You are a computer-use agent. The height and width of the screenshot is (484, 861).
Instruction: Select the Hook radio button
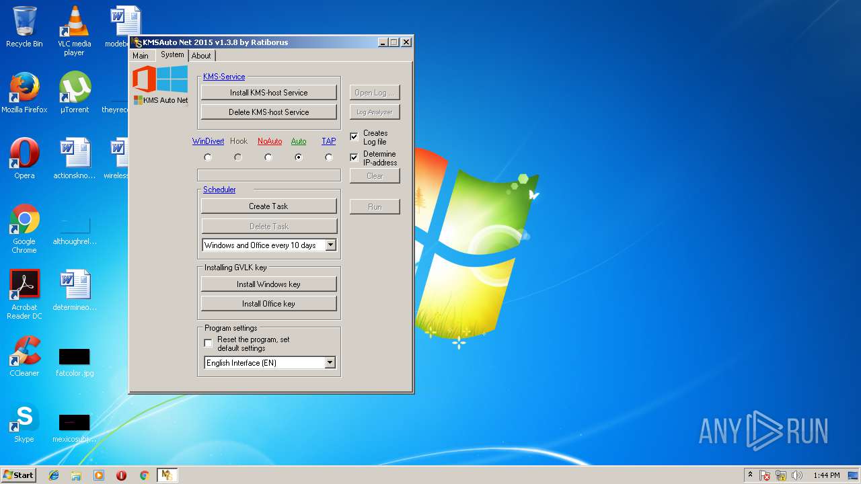coord(238,157)
